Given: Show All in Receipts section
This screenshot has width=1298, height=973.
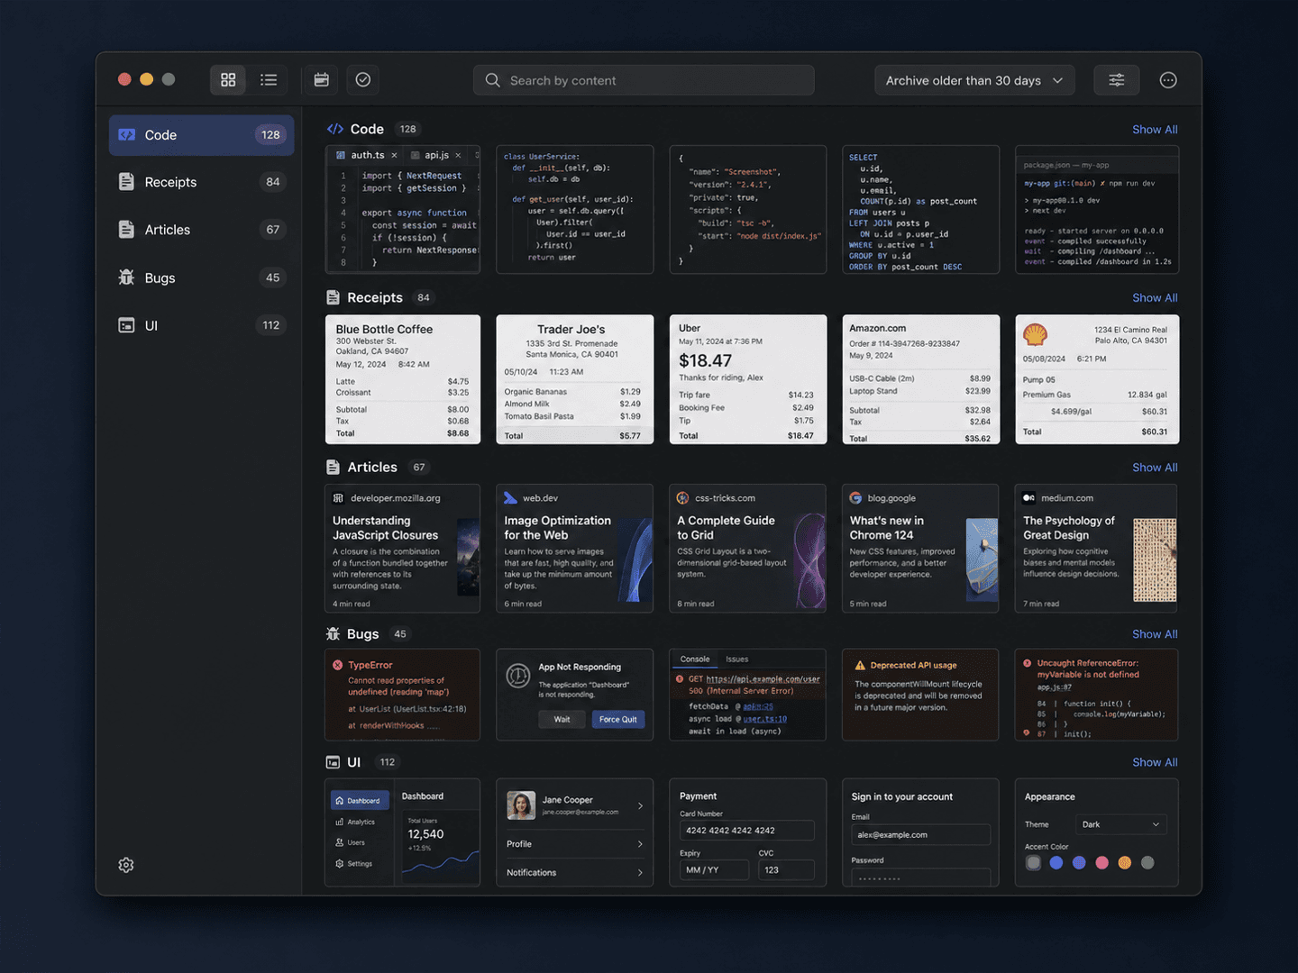Looking at the screenshot, I should click(1155, 298).
